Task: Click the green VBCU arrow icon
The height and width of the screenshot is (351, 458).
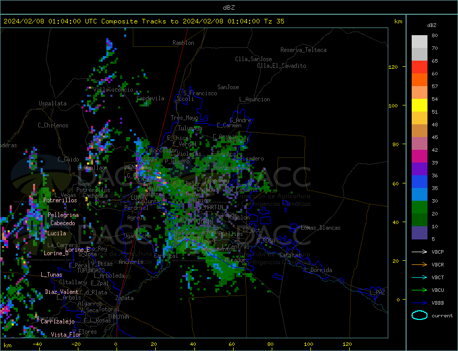Action: pos(419,290)
